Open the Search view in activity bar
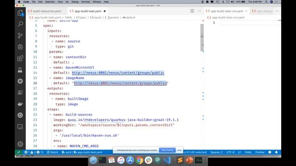 click(20, 24)
